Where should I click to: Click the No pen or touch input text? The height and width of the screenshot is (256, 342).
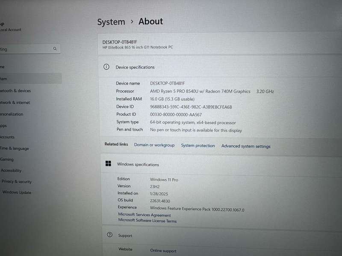[196, 130]
